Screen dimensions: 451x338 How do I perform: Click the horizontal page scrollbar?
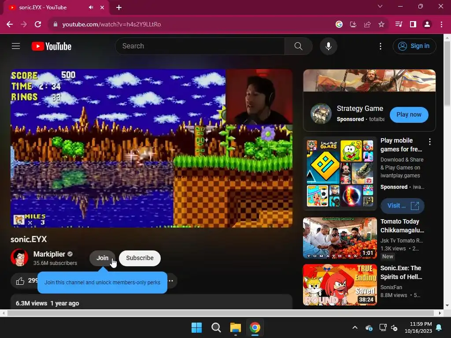point(220,313)
